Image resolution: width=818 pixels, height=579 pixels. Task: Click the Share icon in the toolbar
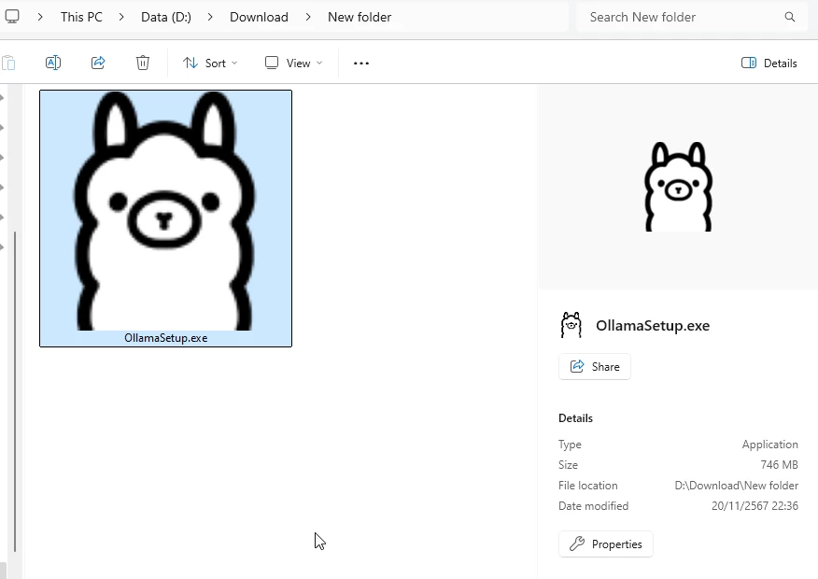pyautogui.click(x=98, y=63)
